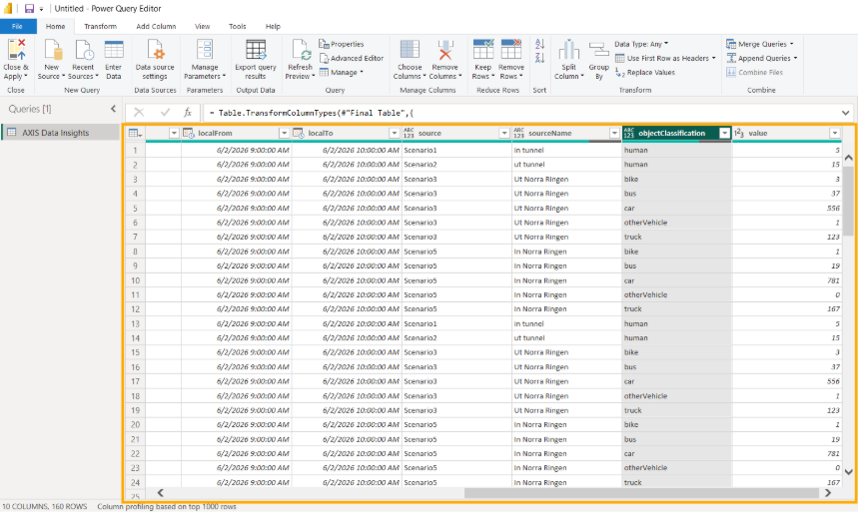Open query Properties
The width and height of the screenshot is (858, 512).
(342, 44)
